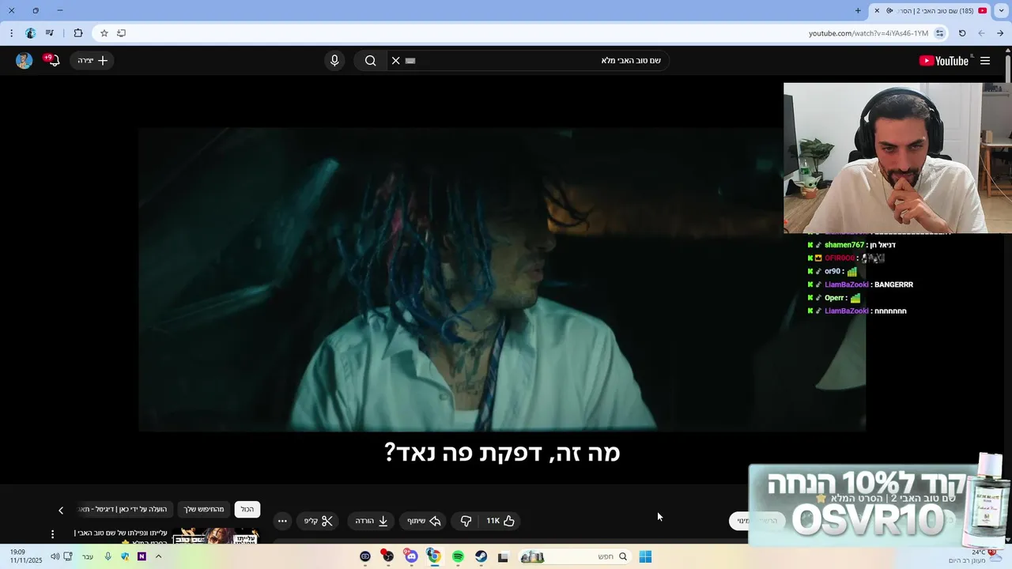Download the video via הורדה button

coord(372,521)
